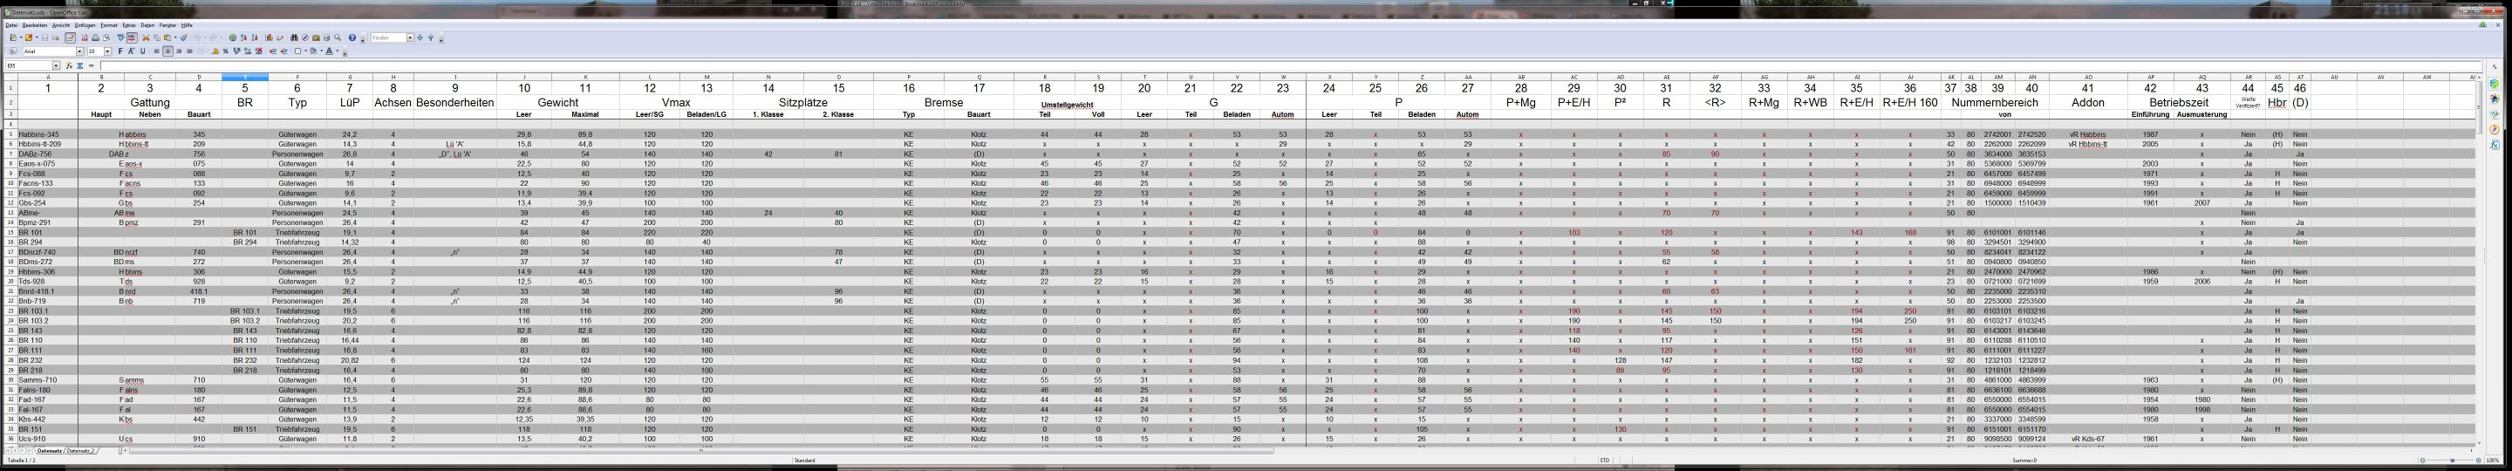Align cell content right

pyautogui.click(x=179, y=51)
